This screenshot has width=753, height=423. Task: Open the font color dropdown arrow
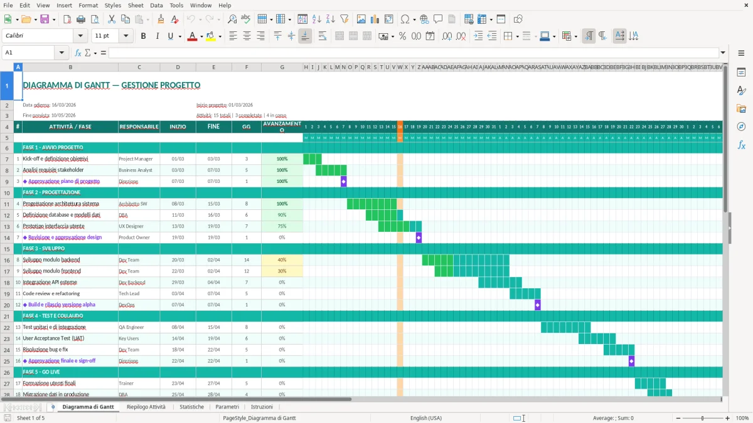coord(201,36)
